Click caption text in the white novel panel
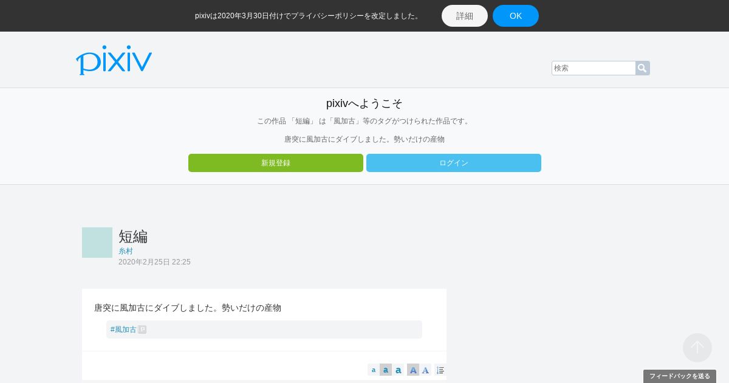The height and width of the screenshot is (383, 729). point(188,308)
